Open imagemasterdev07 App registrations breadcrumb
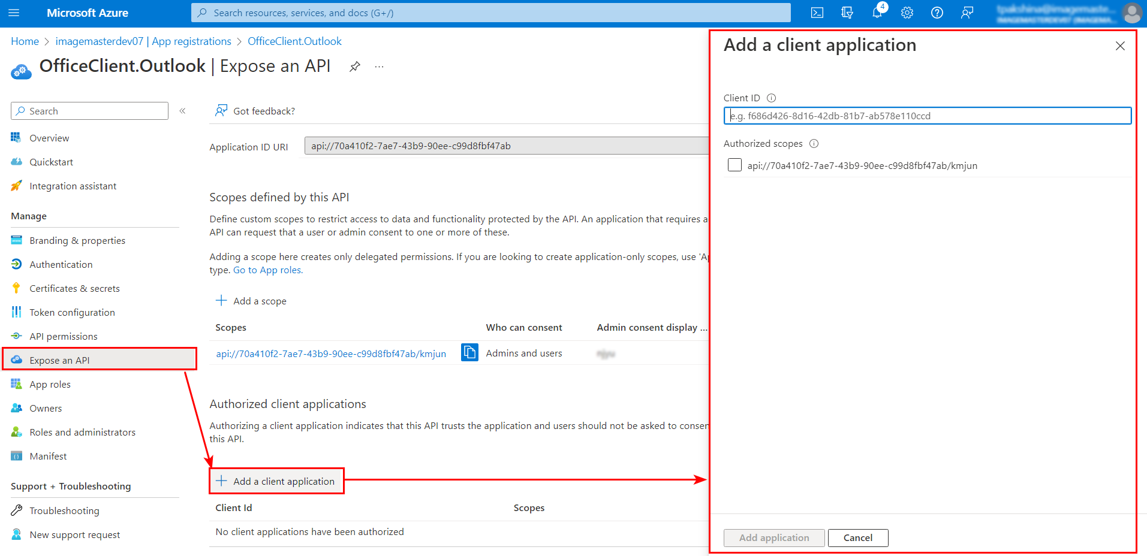This screenshot has height=556, width=1147. point(143,41)
